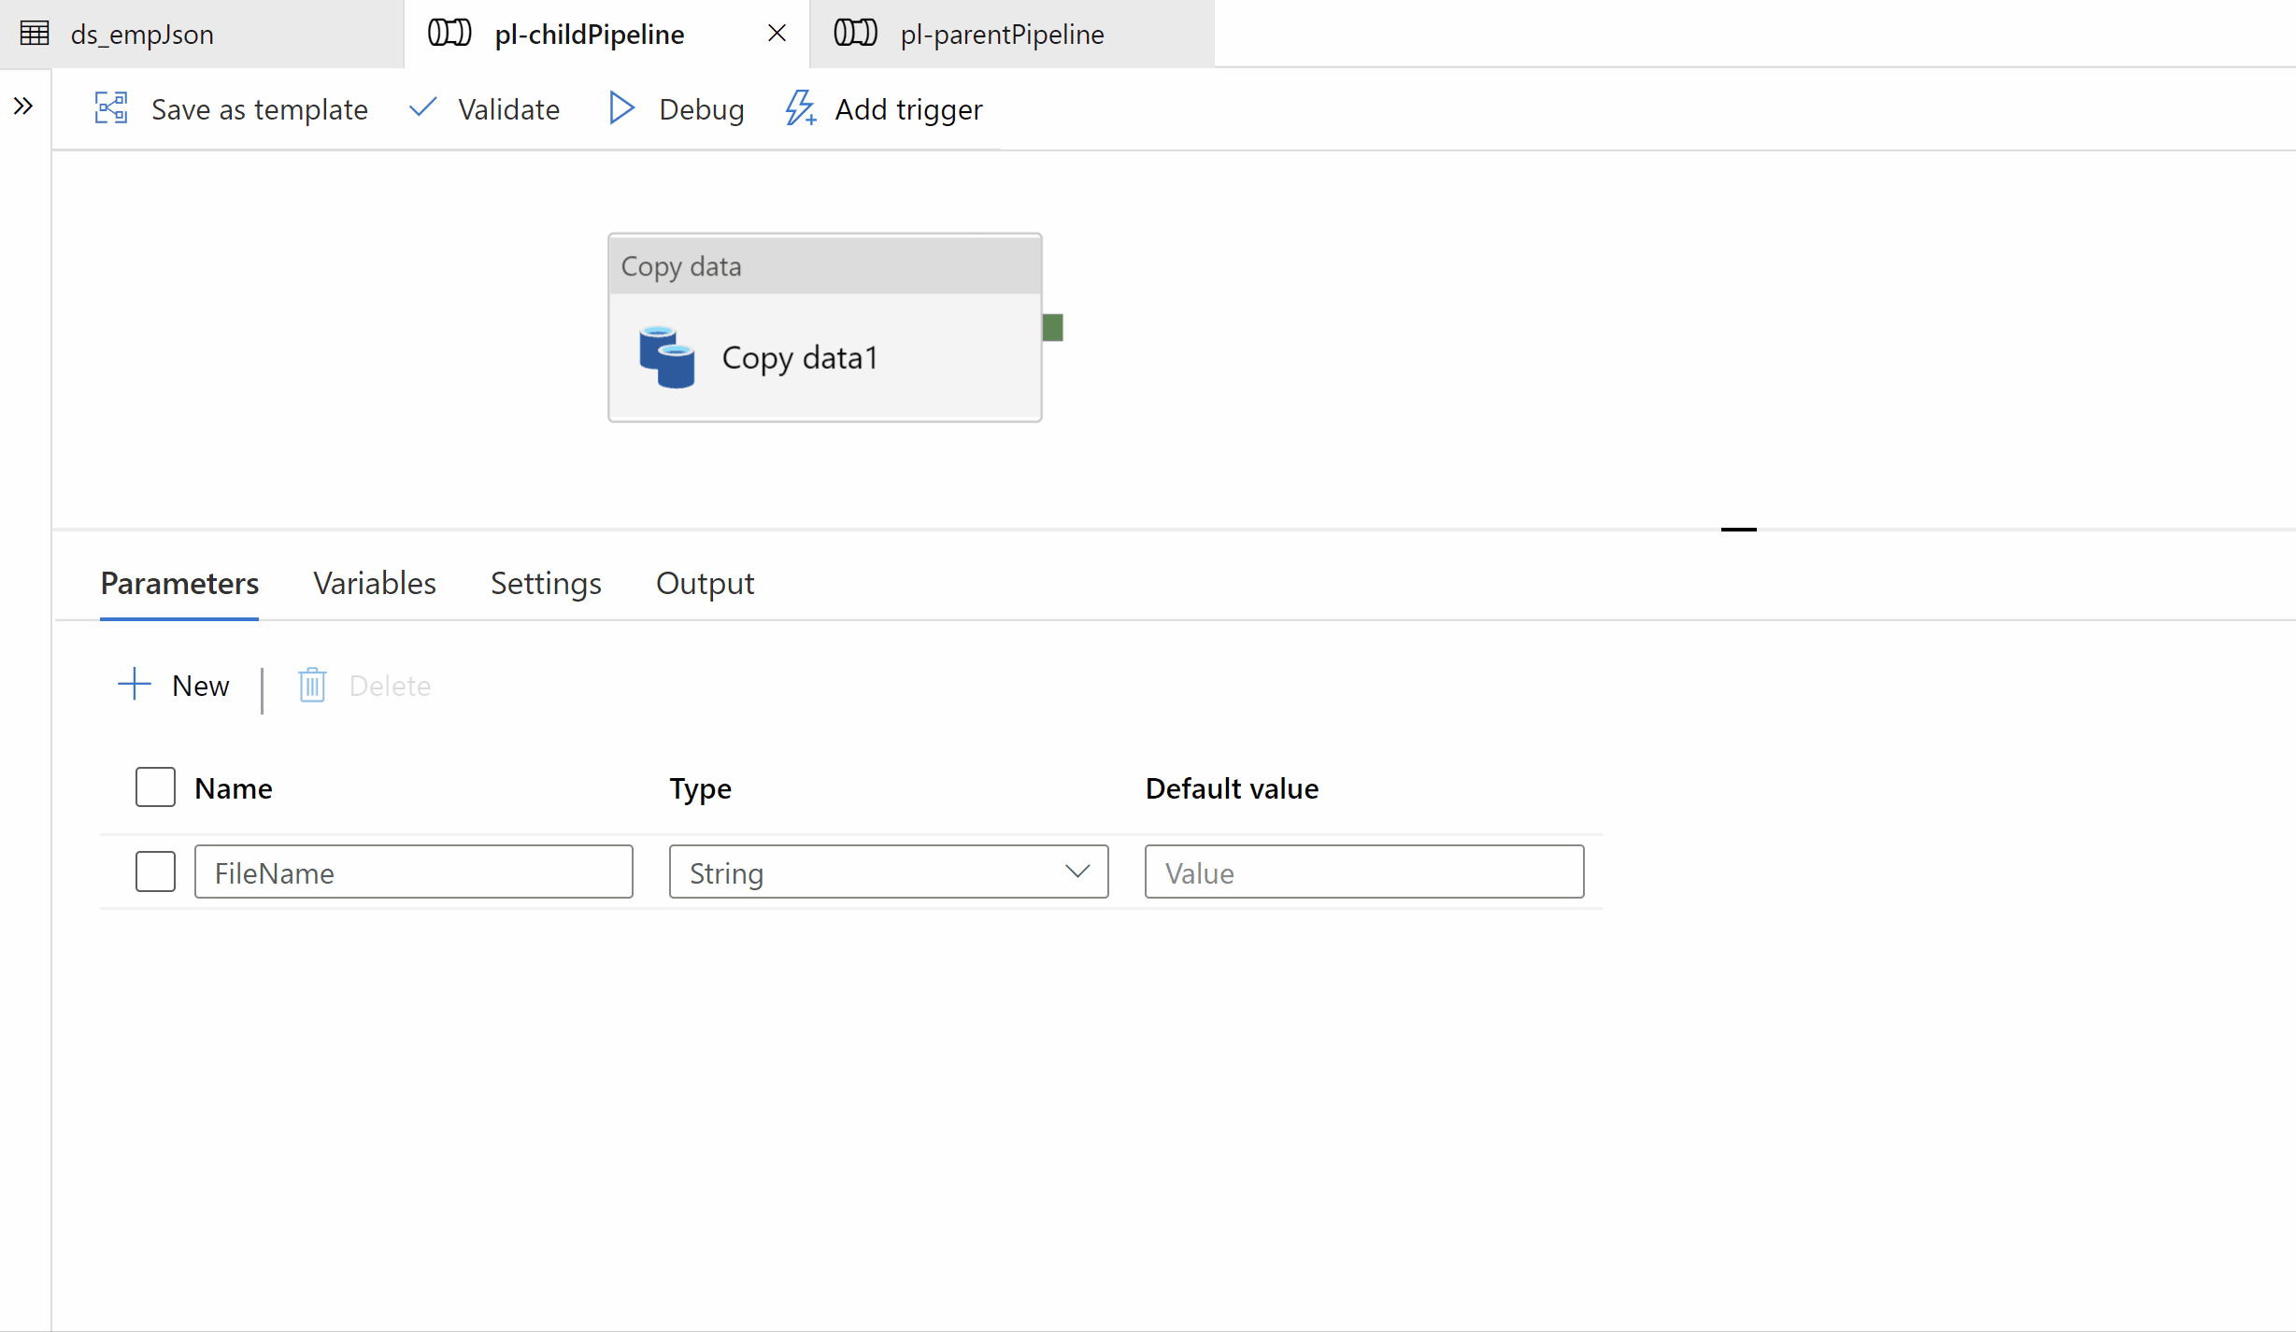
Task: Click the plus icon for New parameter
Action: [135, 685]
